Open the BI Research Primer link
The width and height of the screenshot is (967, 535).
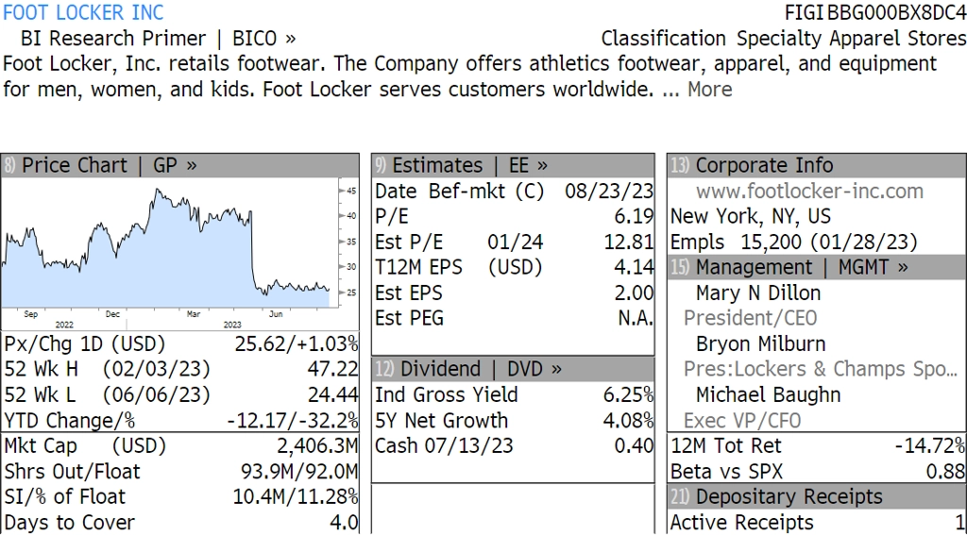(113, 38)
